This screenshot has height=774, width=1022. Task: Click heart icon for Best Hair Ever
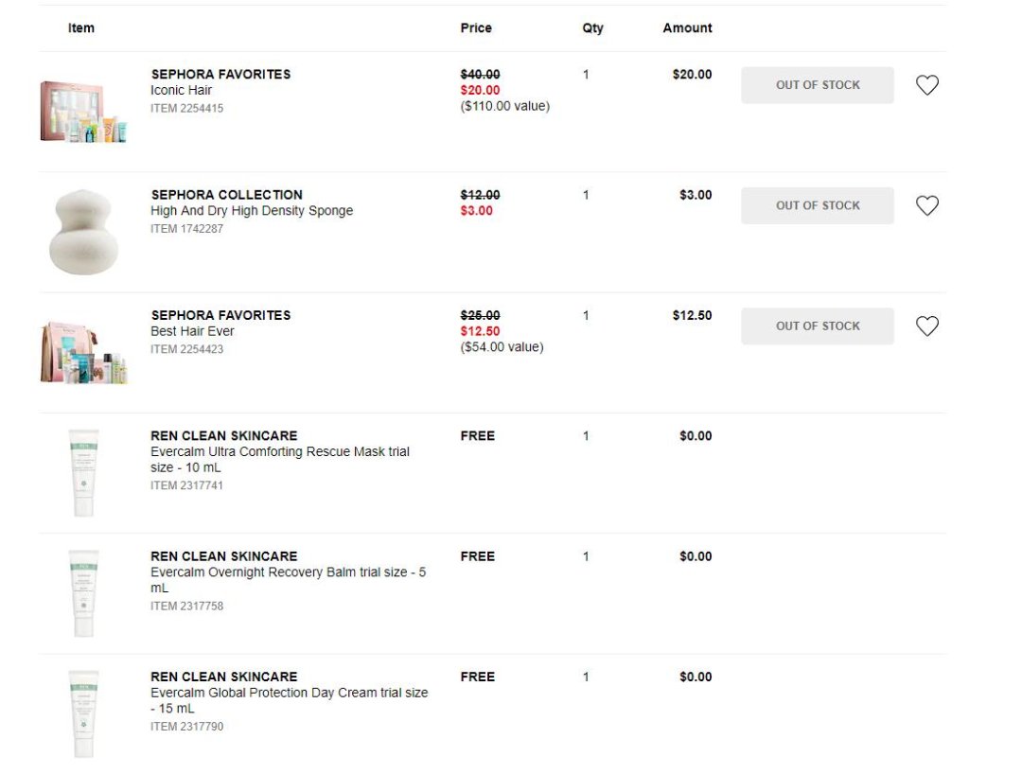[x=926, y=326]
